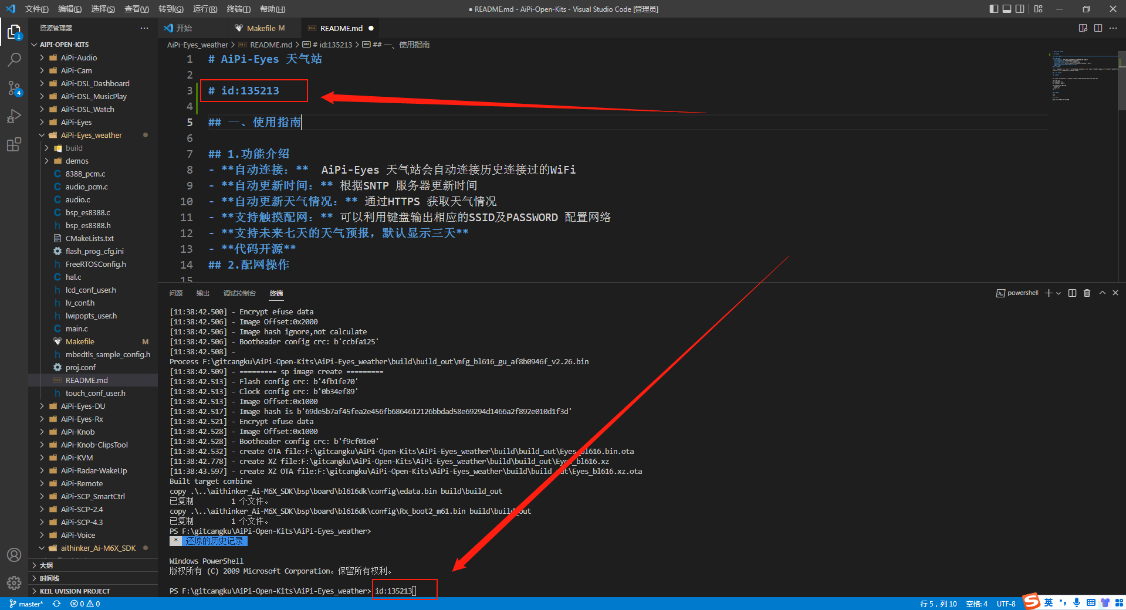Expand the demos folder
Screen dimensions: 1126x610
77,161
